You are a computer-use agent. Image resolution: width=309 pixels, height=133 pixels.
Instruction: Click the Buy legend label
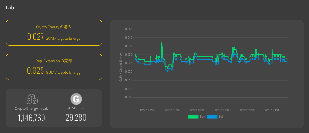pyautogui.click(x=202, y=117)
